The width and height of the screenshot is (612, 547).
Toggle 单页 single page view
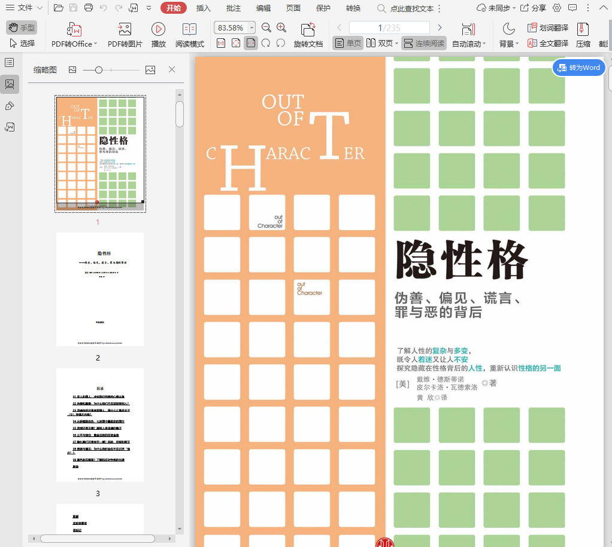click(348, 43)
